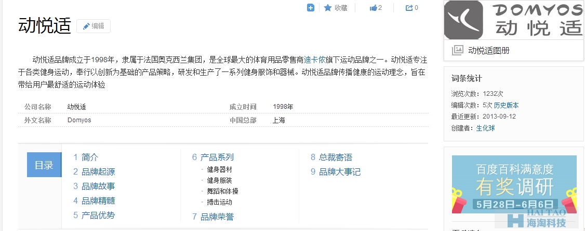The image size is (585, 231).
Task: Click the 中国总部 value 上海
Action: pyautogui.click(x=279, y=120)
